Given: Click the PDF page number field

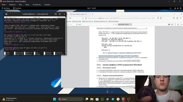Looking at the screenshot, I should coord(75,25).
